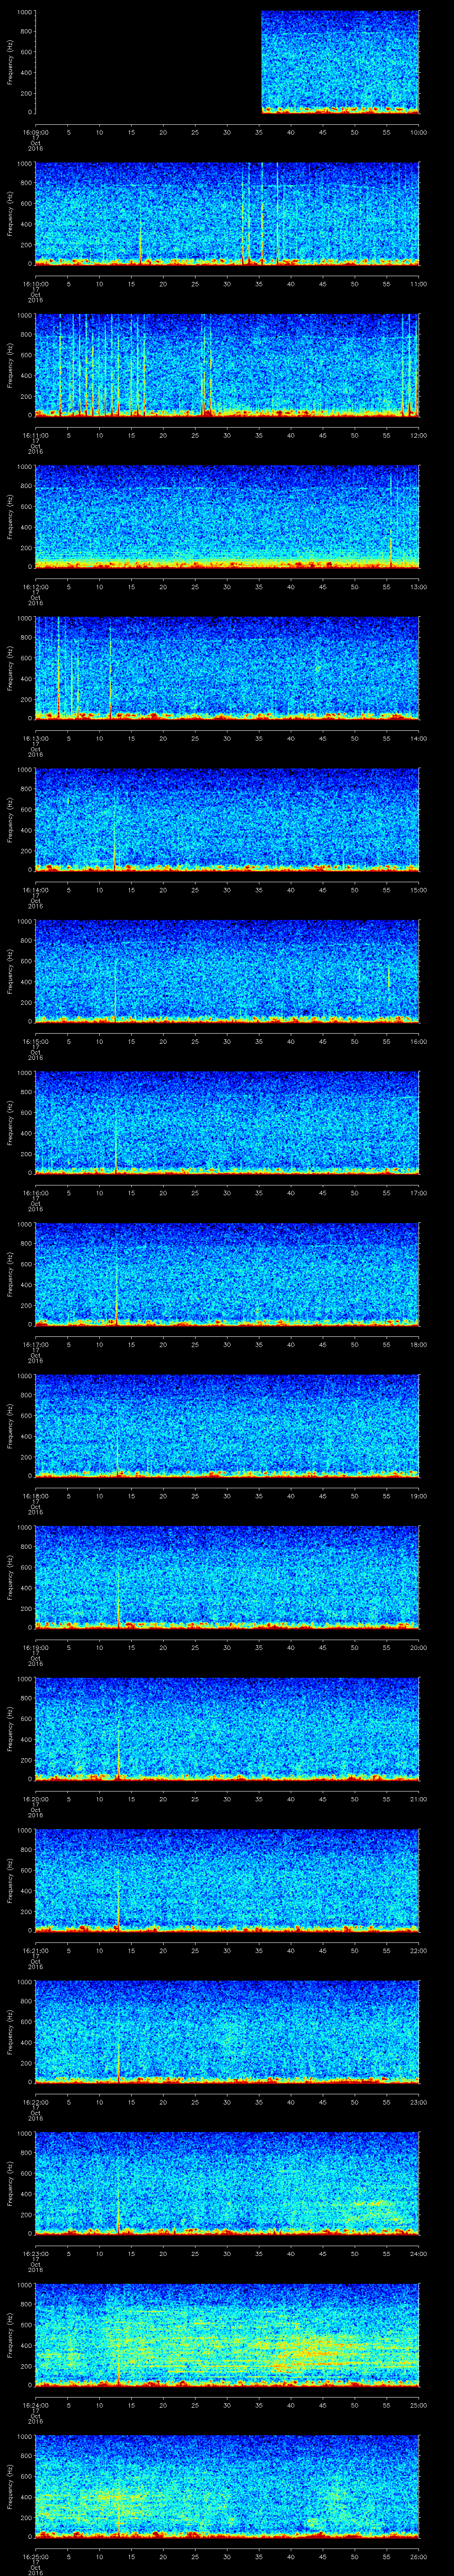Select the time label 16:25:00
The width and height of the screenshot is (454, 2576).
pyautogui.click(x=35, y=2556)
